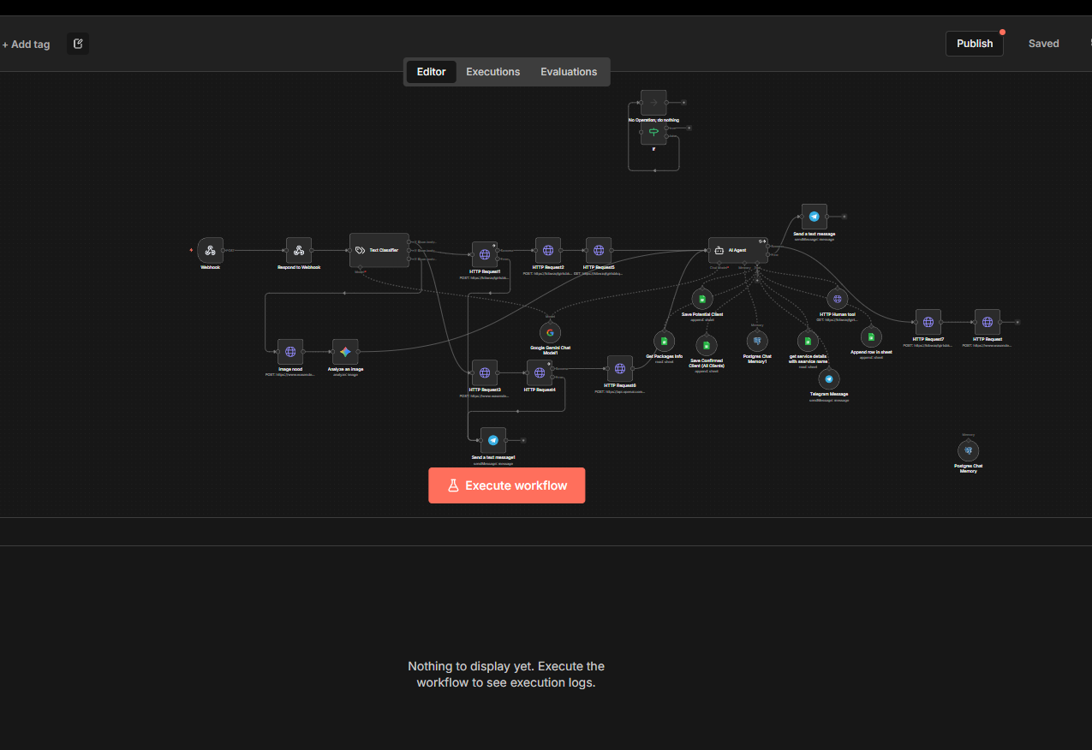
Task: Select the Telegram Send a text message icon
Action: click(814, 216)
